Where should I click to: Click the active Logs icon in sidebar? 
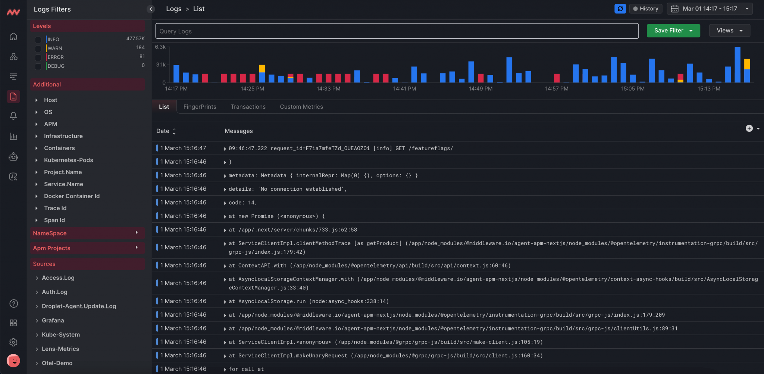point(13,96)
